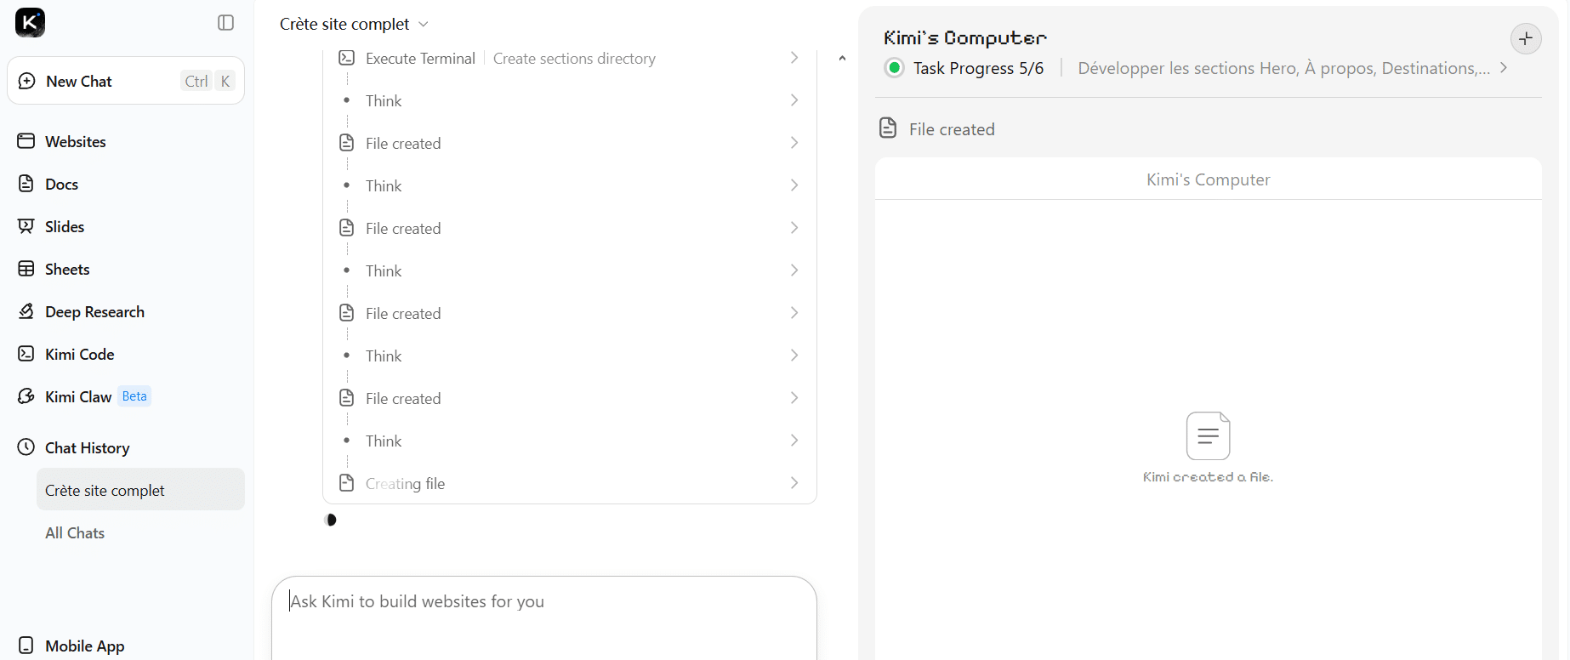This screenshot has width=1570, height=660.
Task: Click the Creating file document icon
Action: [x=346, y=482]
